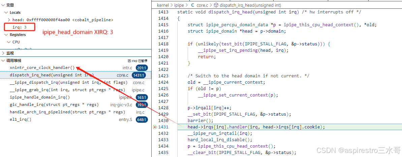The width and height of the screenshot is (402, 157).
Task: Collapse the 调用堆栈 call stack section
Action: (x=3, y=61)
